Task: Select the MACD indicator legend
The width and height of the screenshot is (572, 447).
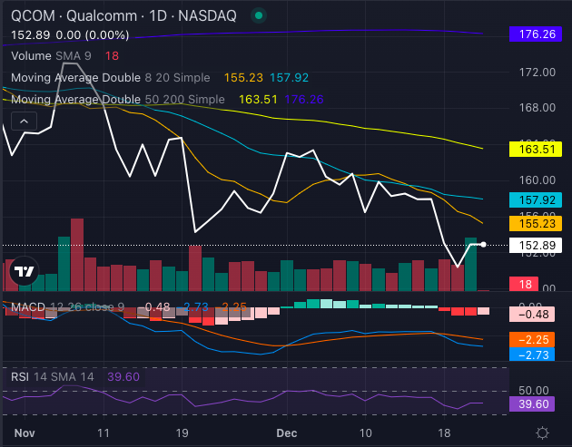Action: tap(67, 307)
